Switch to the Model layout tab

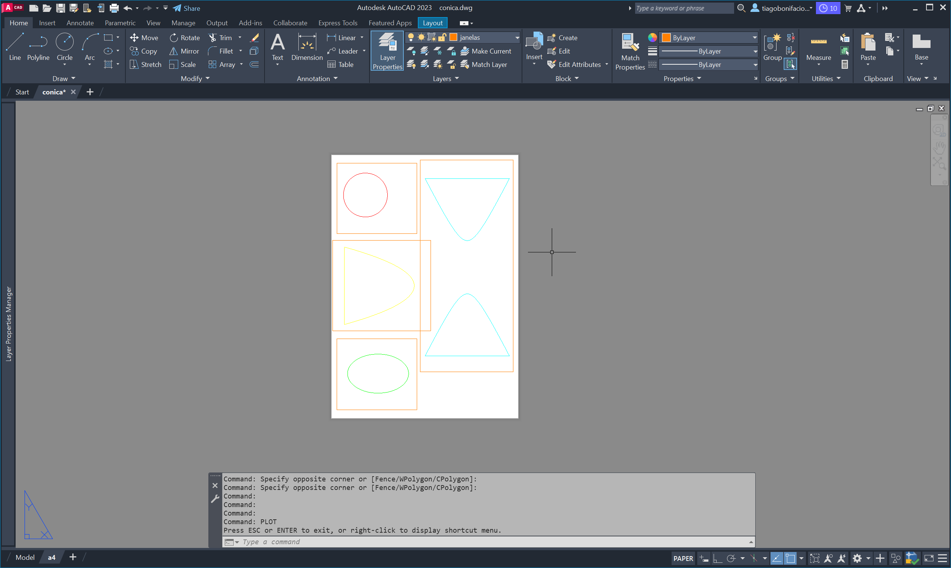[x=25, y=557]
